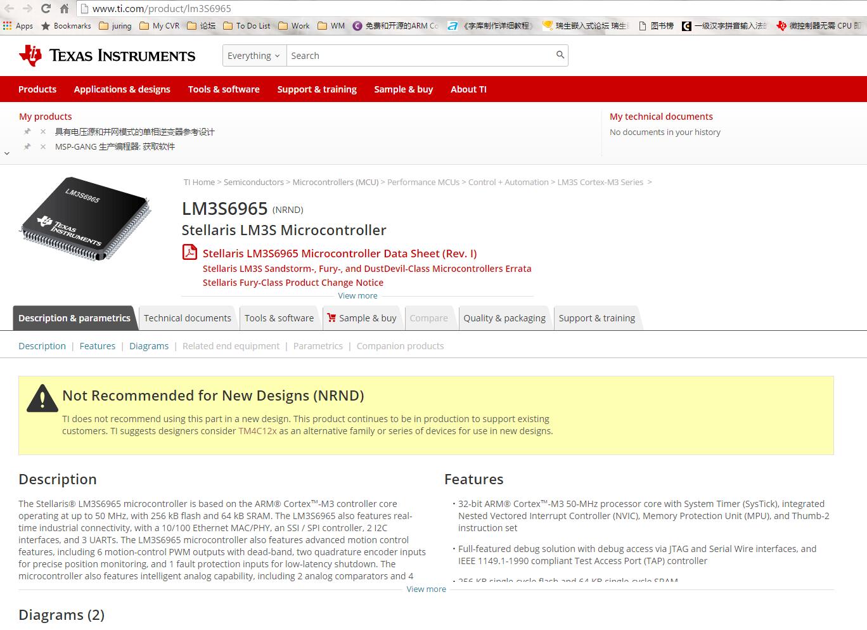This screenshot has height=630, width=867.
Task: Open the Support & training navigation menu
Action: [x=317, y=89]
